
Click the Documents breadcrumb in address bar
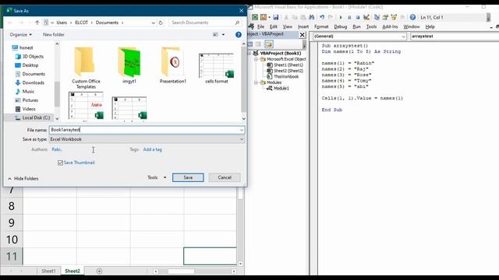tap(107, 23)
